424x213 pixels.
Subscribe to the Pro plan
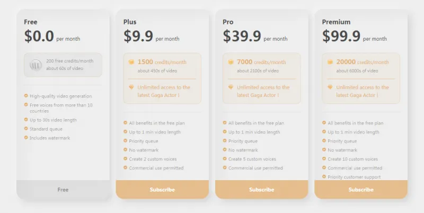tap(261, 190)
